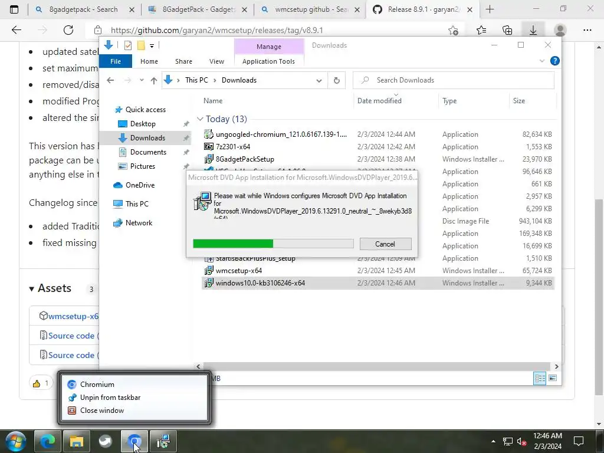604x453 pixels.
Task: Open Explorer Help icon
Action: pos(554,61)
